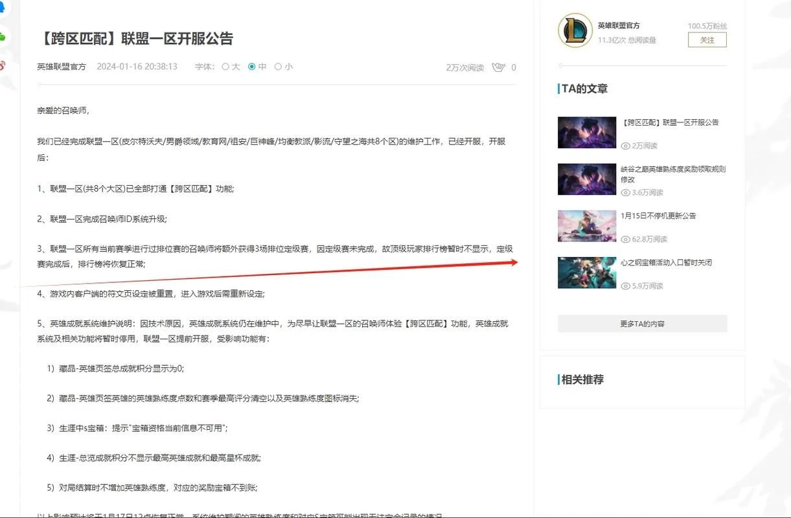The image size is (791, 518).
Task: Share article via the WeChat icon
Action: click(x=2, y=37)
